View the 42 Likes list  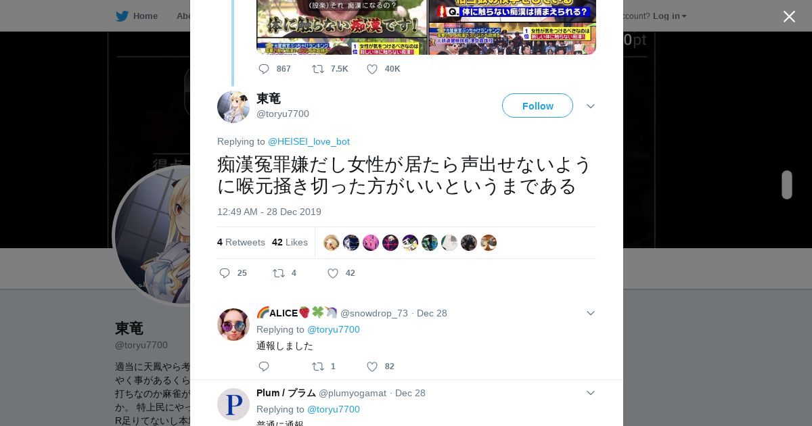tap(290, 242)
